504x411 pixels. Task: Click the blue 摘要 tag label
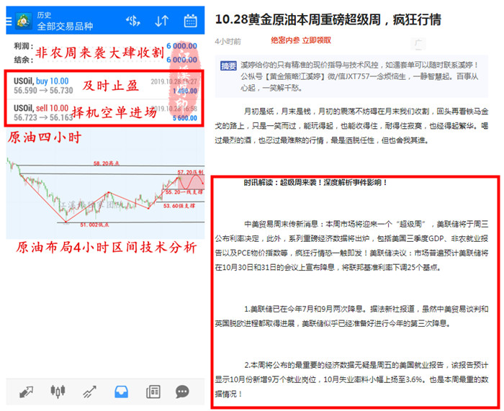228,66
